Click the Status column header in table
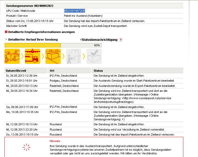Screen dimensions: 198x157 98,71
